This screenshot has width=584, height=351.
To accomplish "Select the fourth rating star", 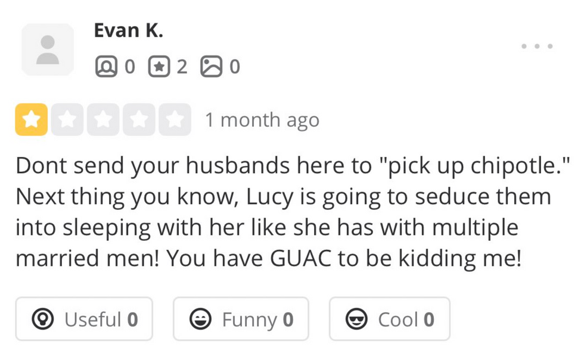I will 139,120.
